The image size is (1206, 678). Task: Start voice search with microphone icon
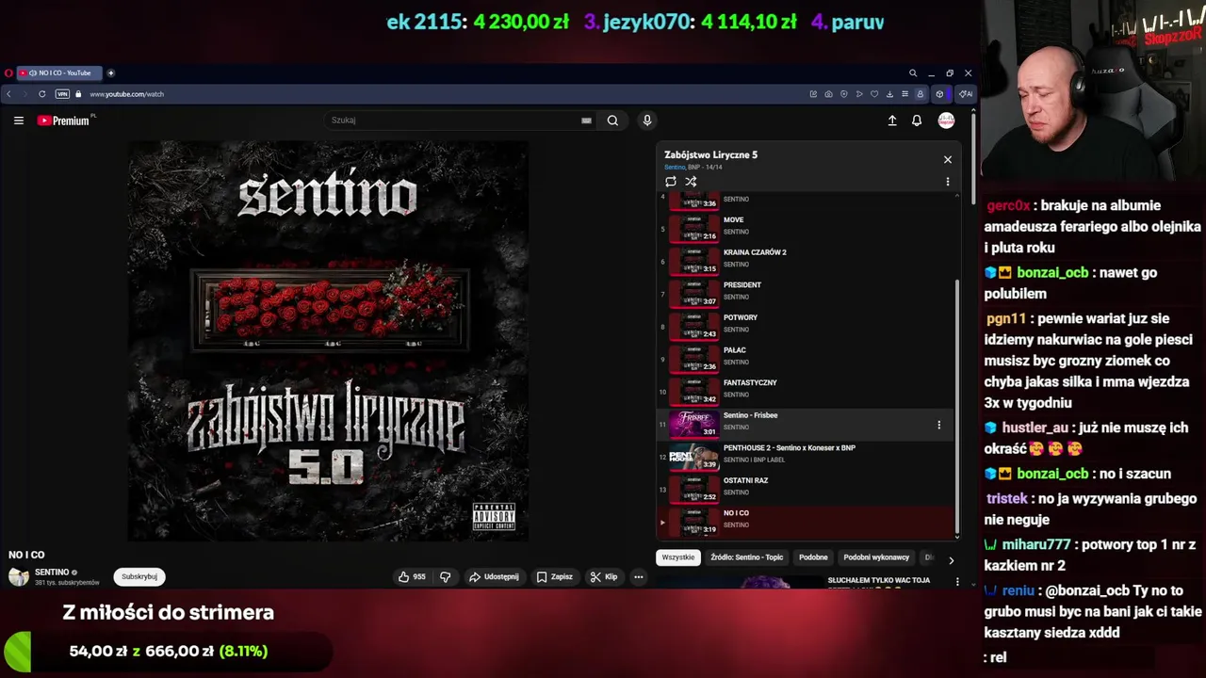tap(646, 121)
